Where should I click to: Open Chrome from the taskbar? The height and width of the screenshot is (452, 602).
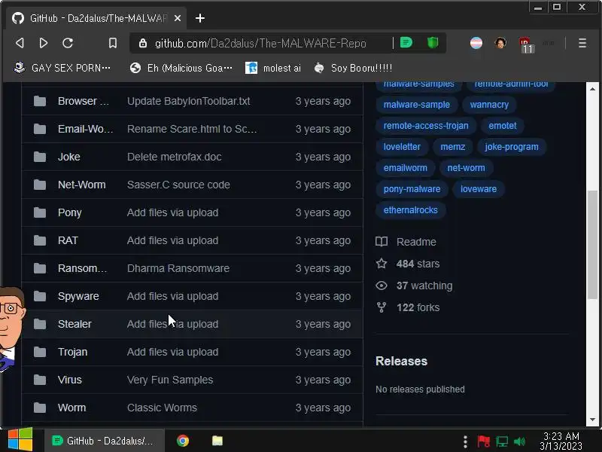click(183, 441)
